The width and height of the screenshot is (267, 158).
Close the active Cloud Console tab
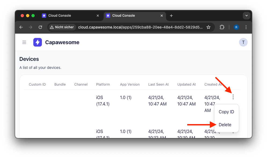pyautogui.click(x=161, y=16)
